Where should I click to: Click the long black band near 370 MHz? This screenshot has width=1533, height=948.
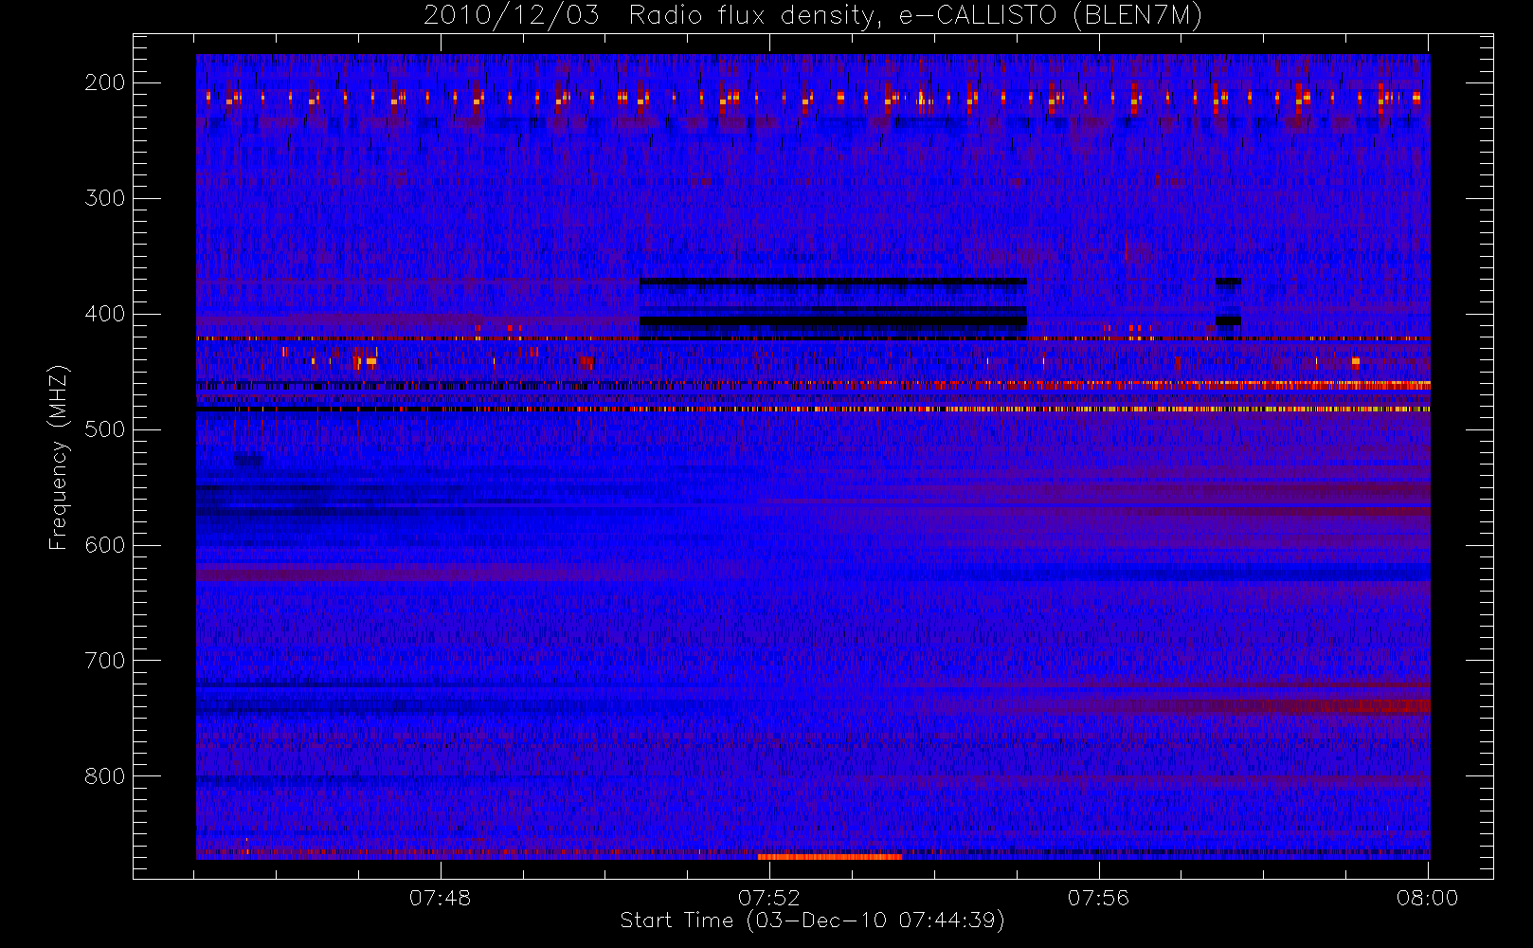pyautogui.click(x=833, y=282)
